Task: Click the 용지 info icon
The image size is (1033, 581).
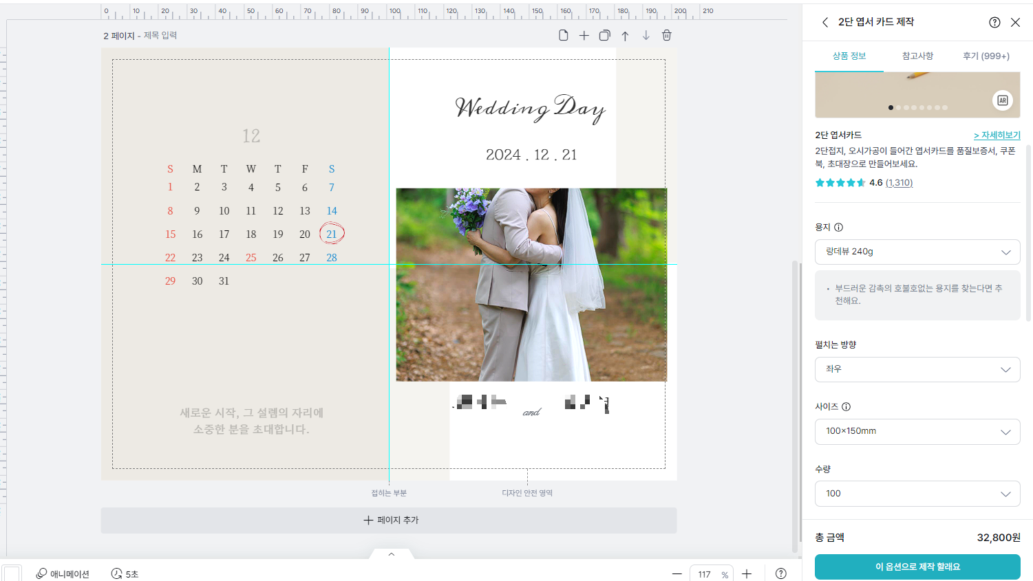Action: coord(838,227)
